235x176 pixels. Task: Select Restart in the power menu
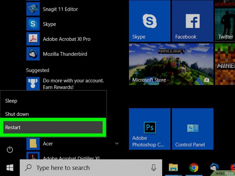click(x=53, y=127)
